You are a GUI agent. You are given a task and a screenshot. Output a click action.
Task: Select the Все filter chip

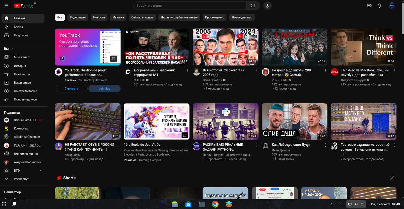[x=60, y=17]
